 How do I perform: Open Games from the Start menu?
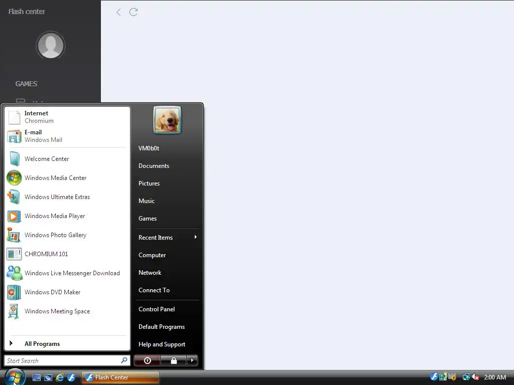click(x=167, y=219)
